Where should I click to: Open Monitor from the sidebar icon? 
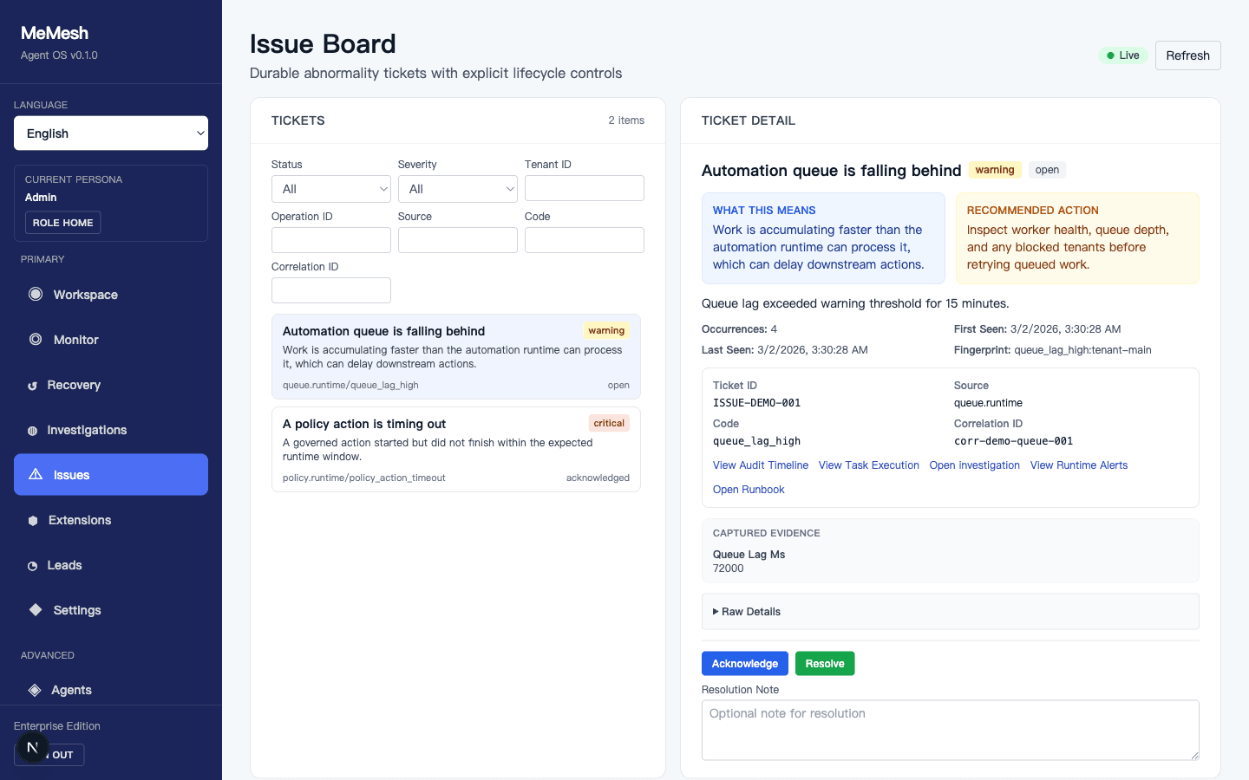click(x=36, y=339)
